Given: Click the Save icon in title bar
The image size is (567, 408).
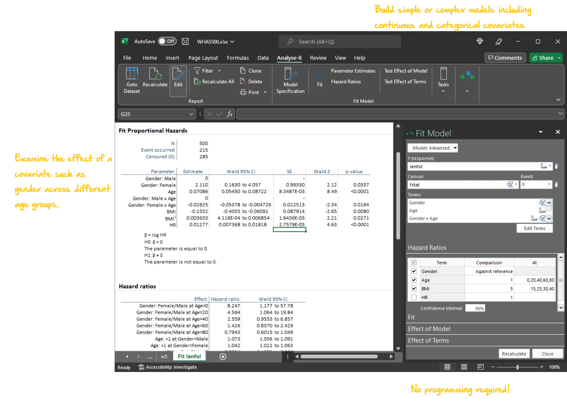Looking at the screenshot, I should tap(185, 42).
